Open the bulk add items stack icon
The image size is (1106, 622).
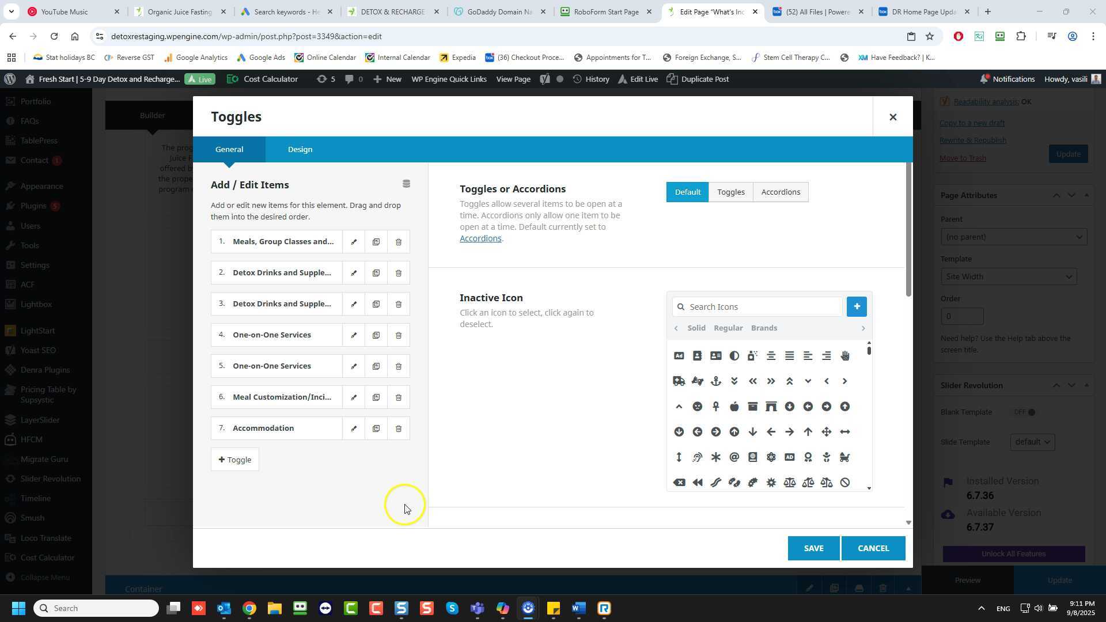pyautogui.click(x=406, y=184)
